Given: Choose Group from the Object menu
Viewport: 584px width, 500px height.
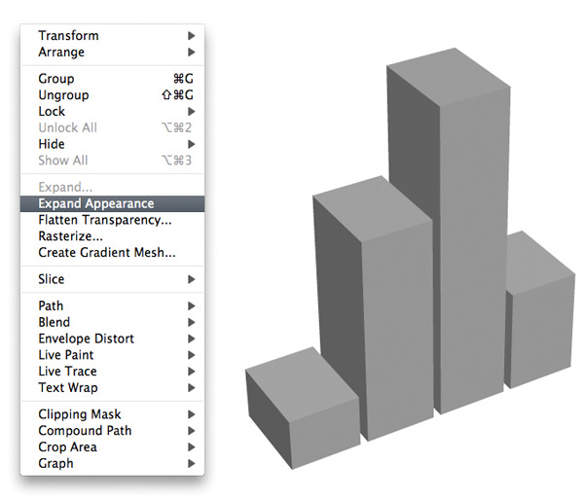Looking at the screenshot, I should tap(113, 79).
